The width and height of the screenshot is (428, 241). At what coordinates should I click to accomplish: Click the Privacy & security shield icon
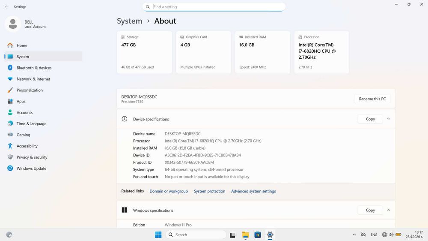(10, 157)
